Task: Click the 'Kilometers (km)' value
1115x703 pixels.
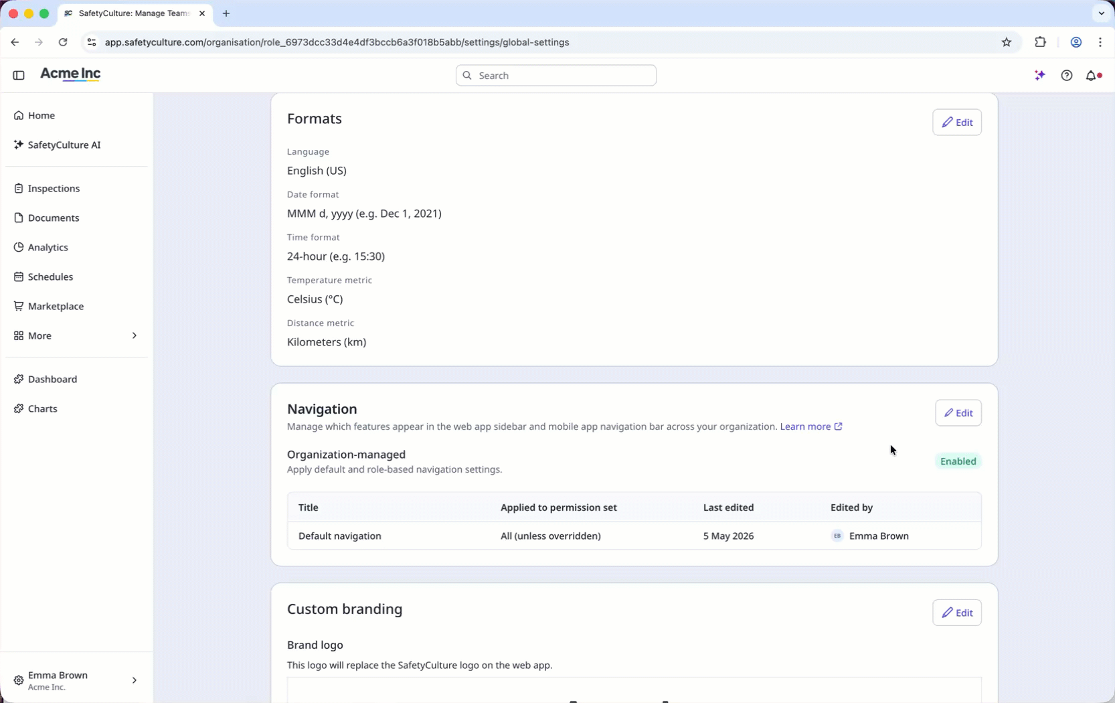Action: click(327, 342)
